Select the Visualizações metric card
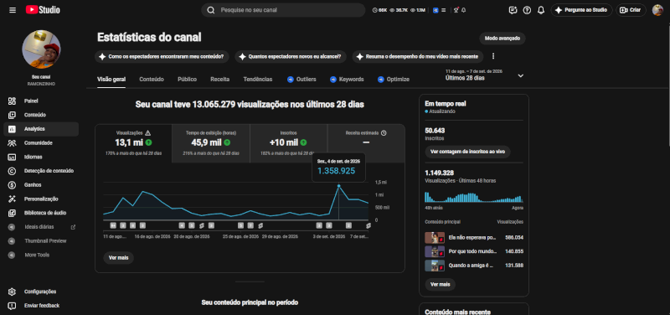670x315 pixels. 133,143
